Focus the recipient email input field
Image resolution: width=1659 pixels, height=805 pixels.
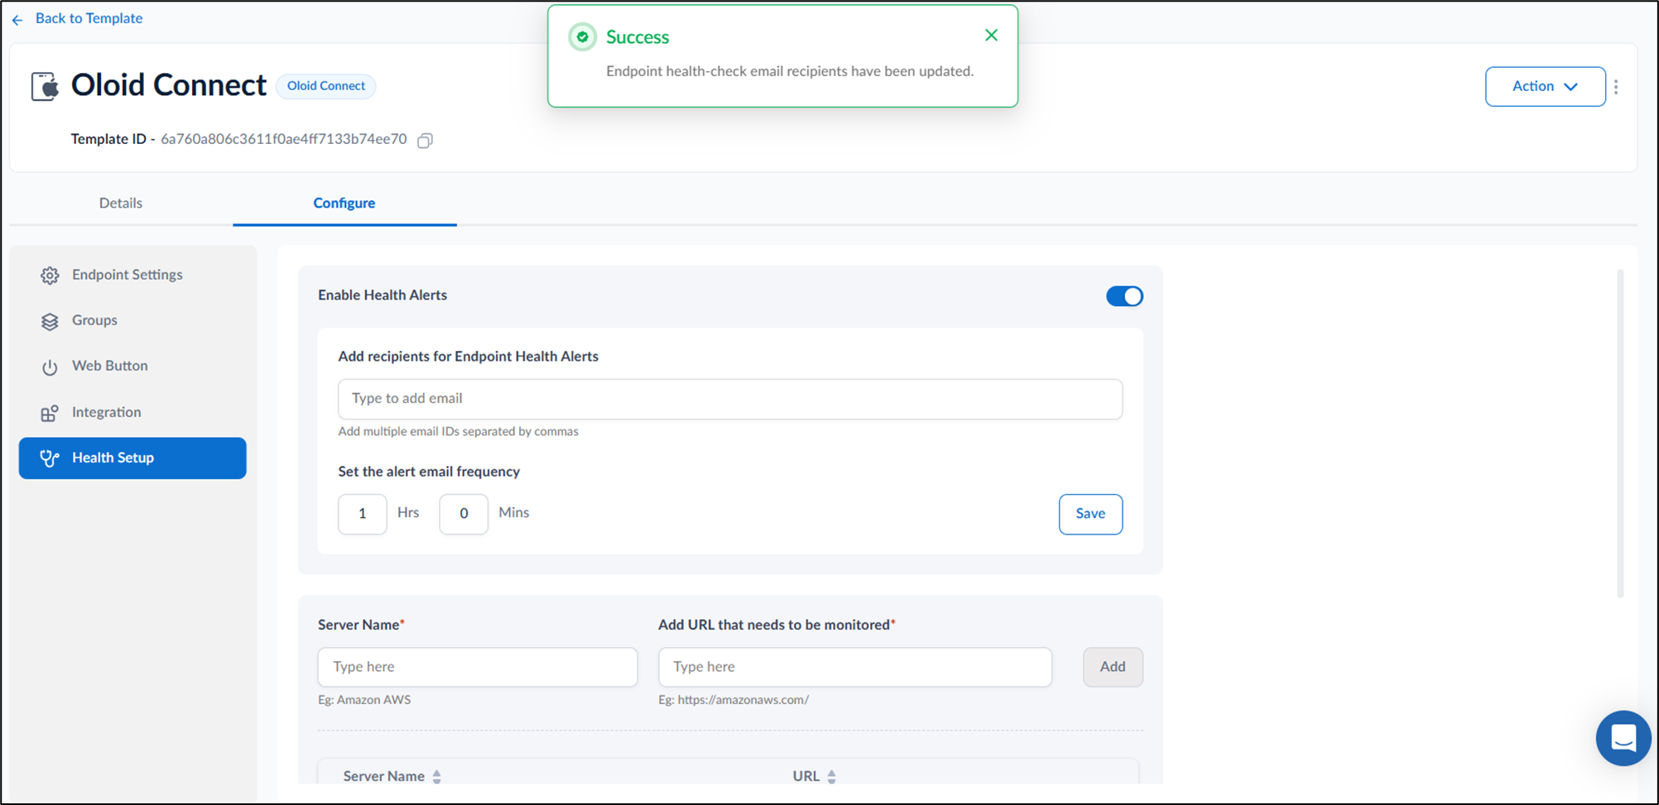click(730, 399)
